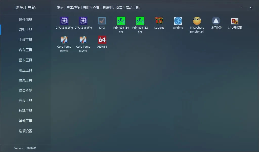Viewport: 259px width, 152px height.
Task: Open 选项设置 settings
Action: [x=25, y=131]
